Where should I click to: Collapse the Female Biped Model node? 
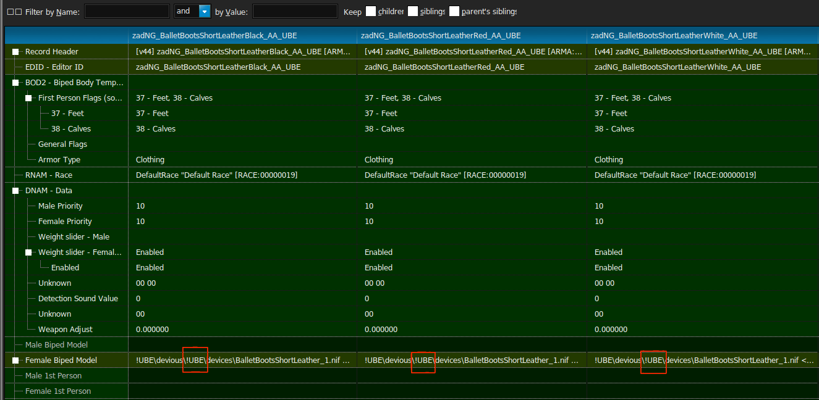coord(15,360)
